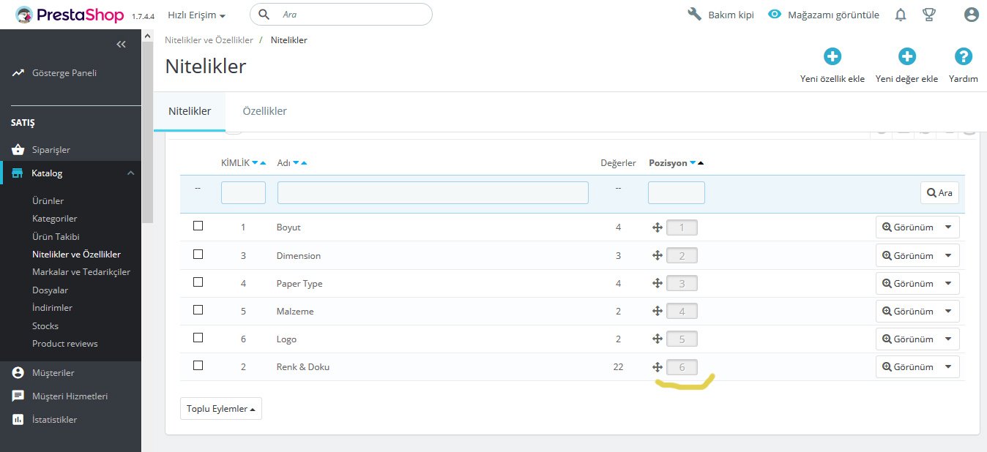Click the Yeni özellik ekle plus icon
The width and height of the screenshot is (987, 452).
[833, 56]
